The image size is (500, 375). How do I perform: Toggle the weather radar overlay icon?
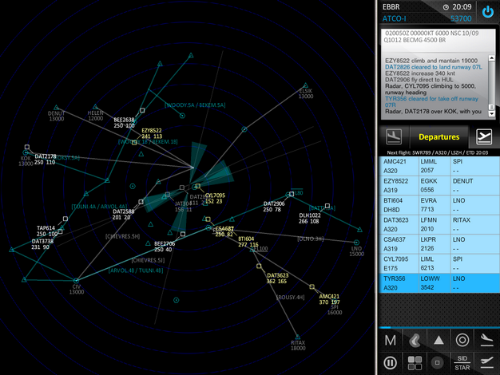coord(414,340)
